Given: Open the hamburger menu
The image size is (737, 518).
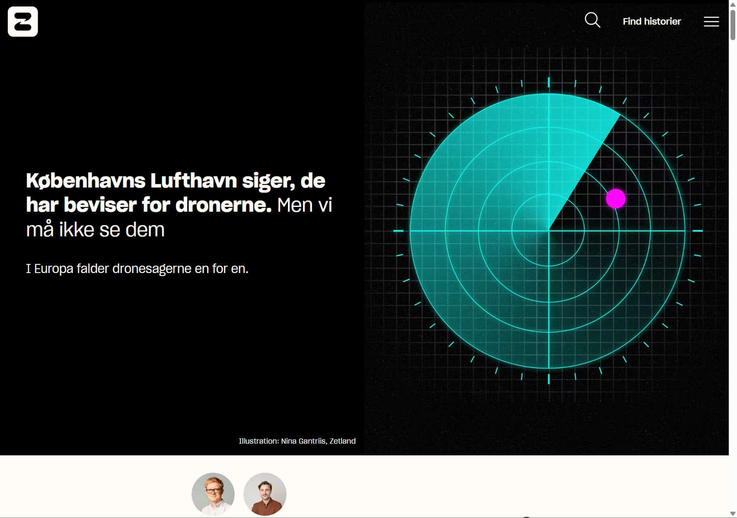Looking at the screenshot, I should 711,22.
